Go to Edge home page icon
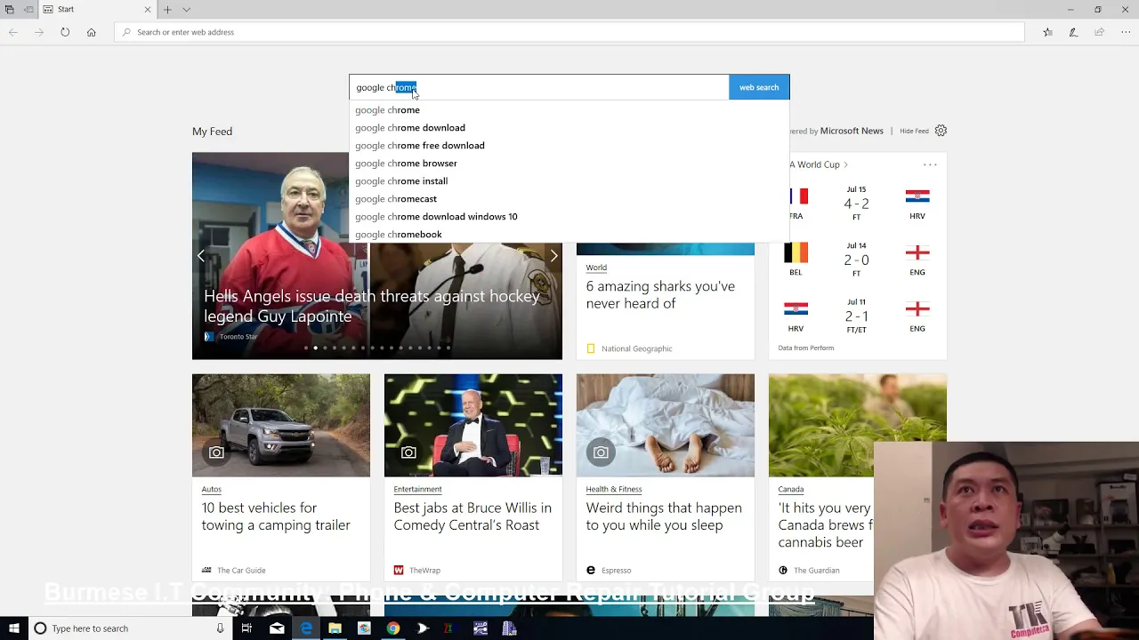The width and height of the screenshot is (1139, 640). click(x=91, y=32)
